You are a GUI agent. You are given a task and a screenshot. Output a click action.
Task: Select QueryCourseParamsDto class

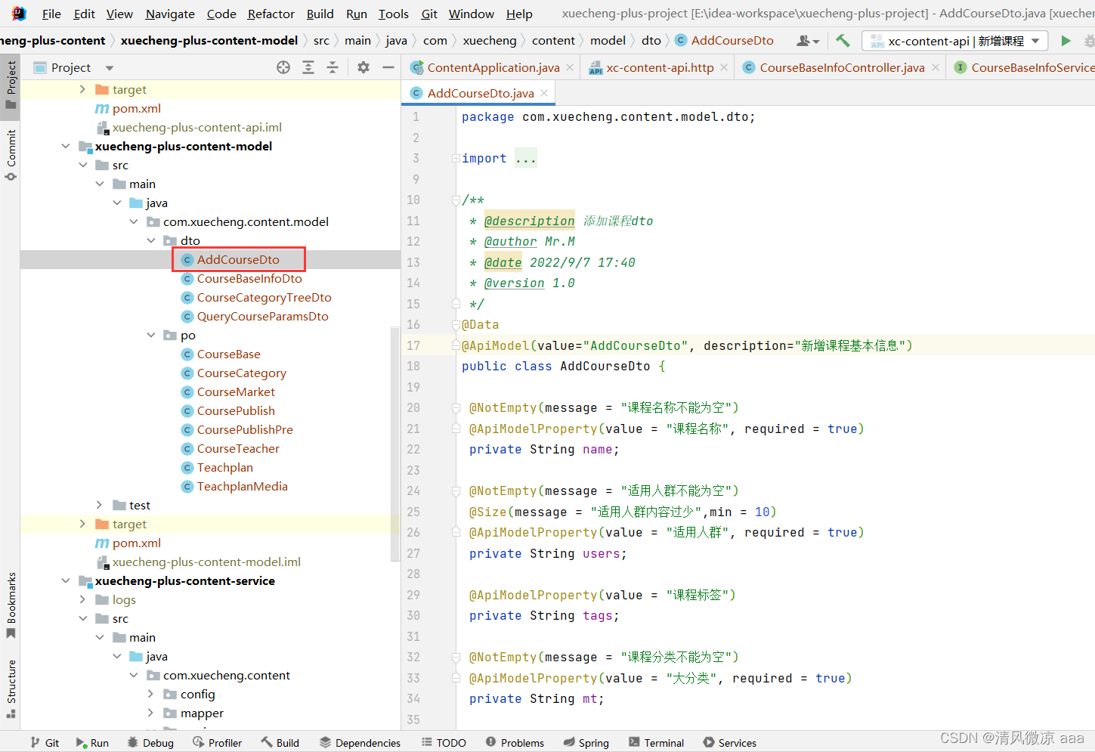(x=262, y=317)
